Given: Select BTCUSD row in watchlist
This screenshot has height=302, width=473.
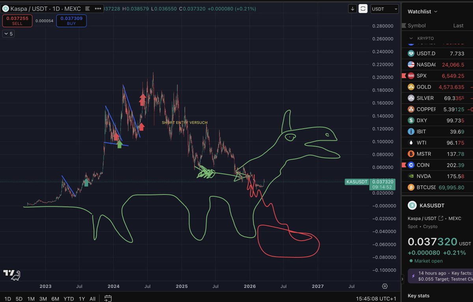Looking at the screenshot, I should (437, 187).
